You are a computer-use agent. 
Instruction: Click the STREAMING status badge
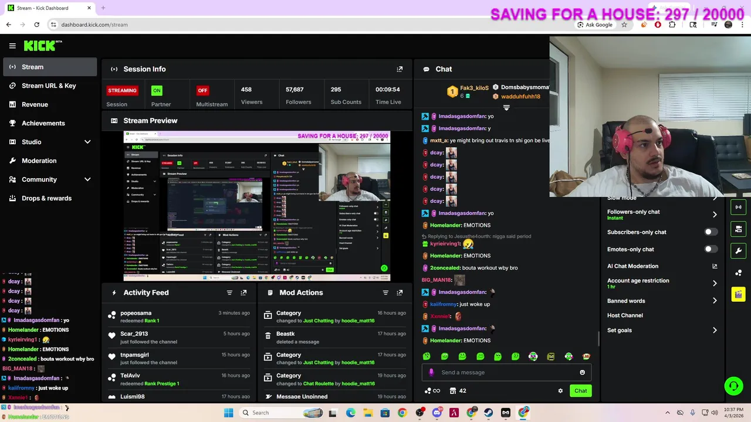click(122, 90)
